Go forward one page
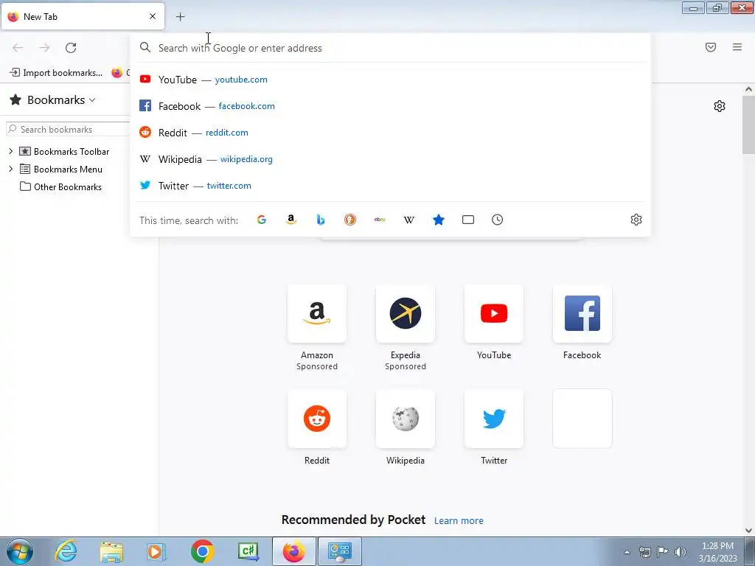 click(x=44, y=48)
